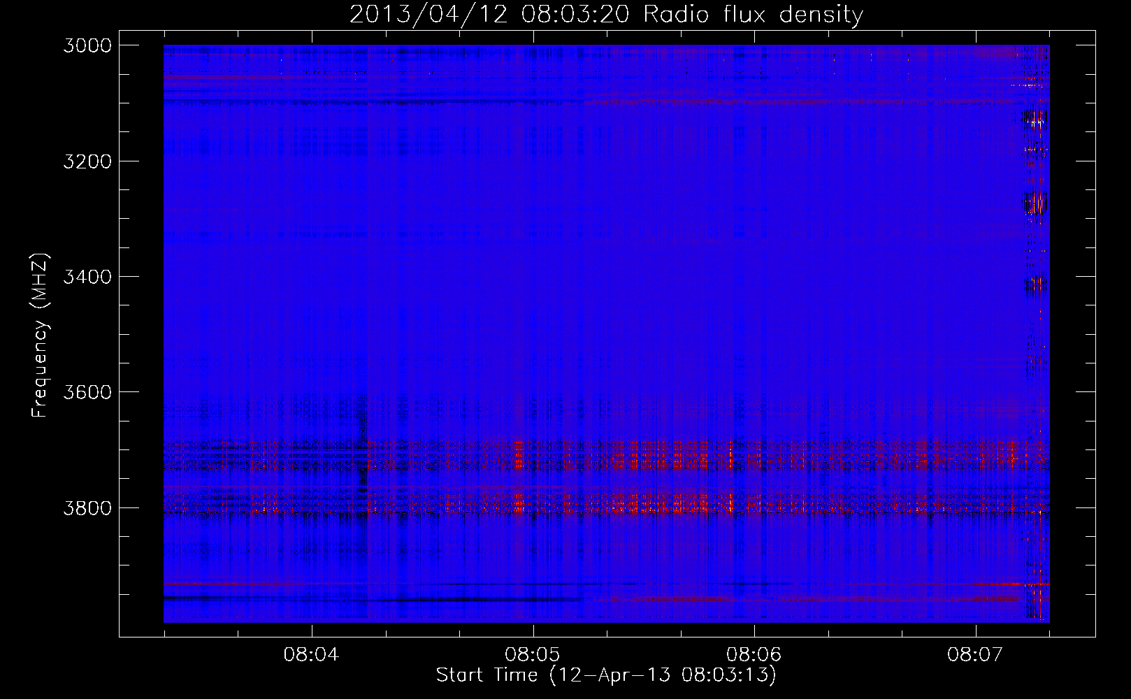Image resolution: width=1131 pixels, height=699 pixels.
Task: Select the 3000 frequency tick label
Action: [x=87, y=45]
